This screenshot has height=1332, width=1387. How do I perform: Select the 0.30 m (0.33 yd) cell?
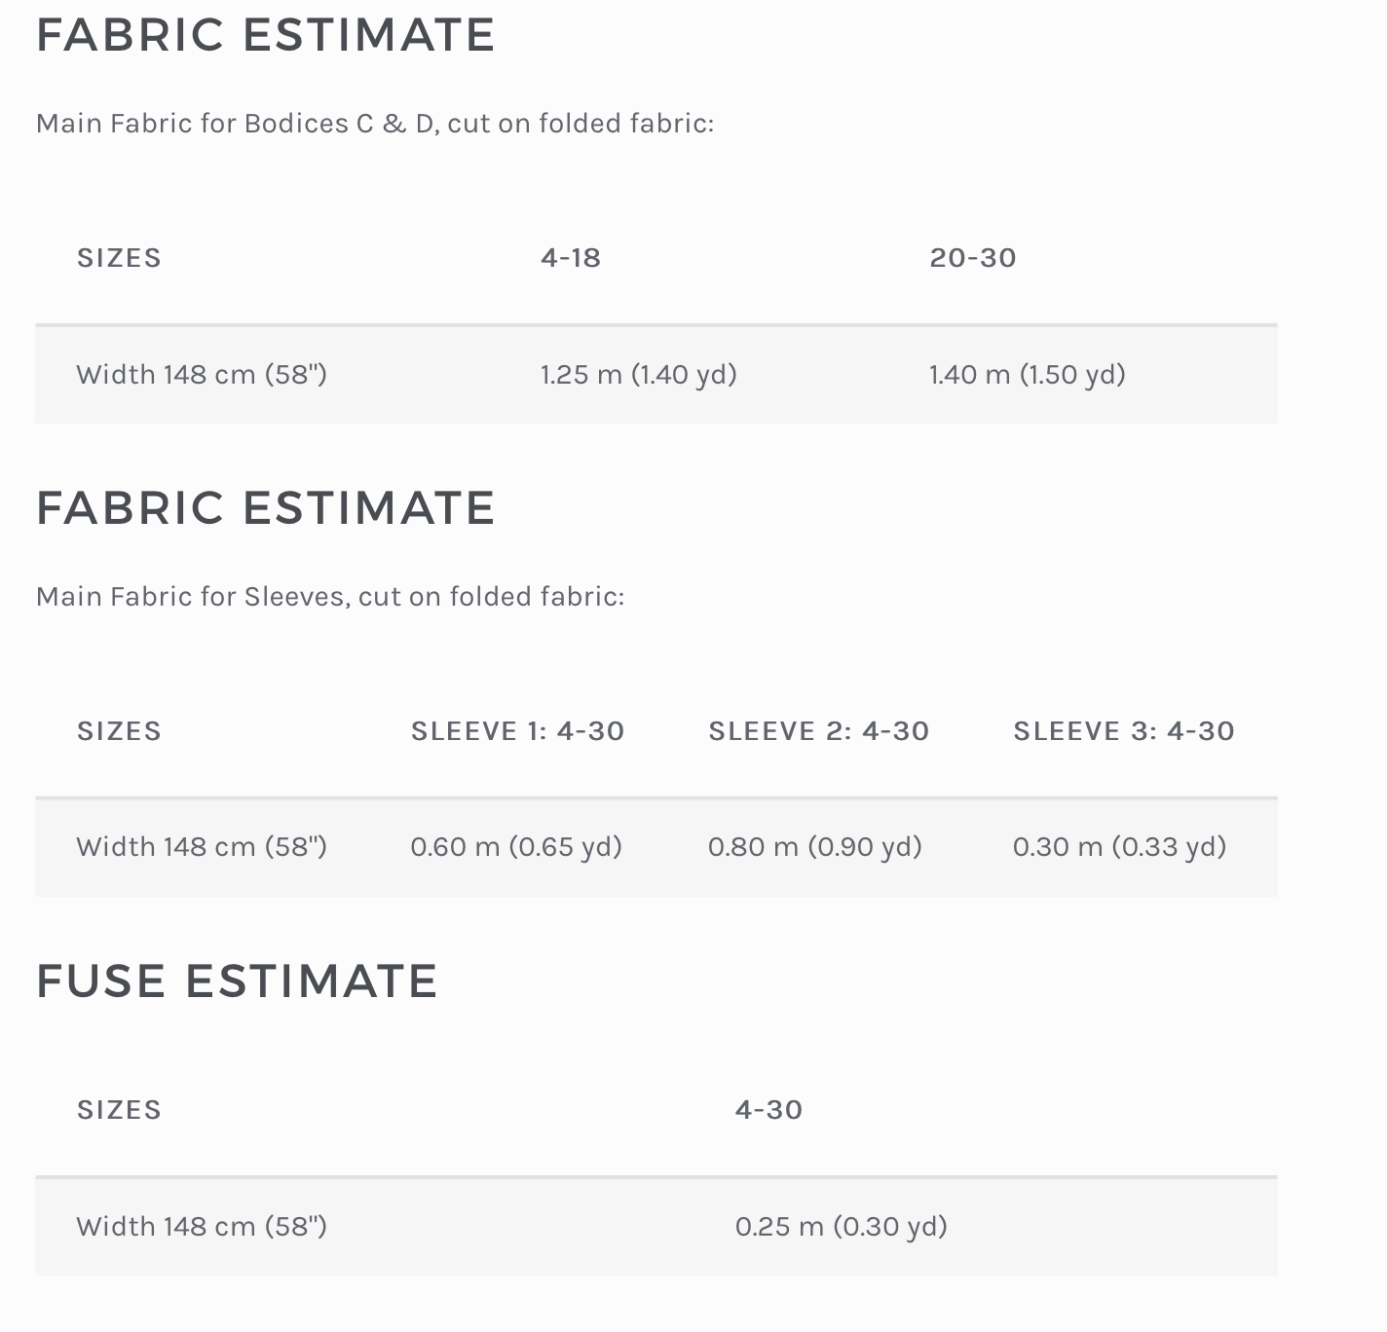pos(1120,847)
